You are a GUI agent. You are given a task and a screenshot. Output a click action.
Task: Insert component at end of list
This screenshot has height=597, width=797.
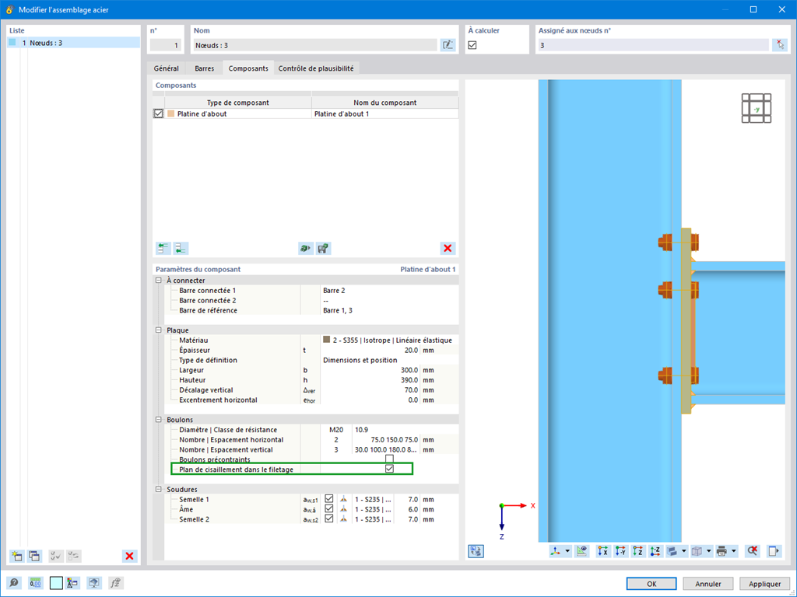(x=181, y=248)
